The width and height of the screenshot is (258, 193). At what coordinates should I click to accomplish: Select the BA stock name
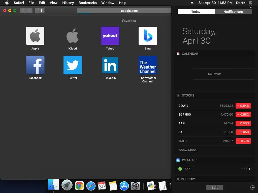[180, 132]
